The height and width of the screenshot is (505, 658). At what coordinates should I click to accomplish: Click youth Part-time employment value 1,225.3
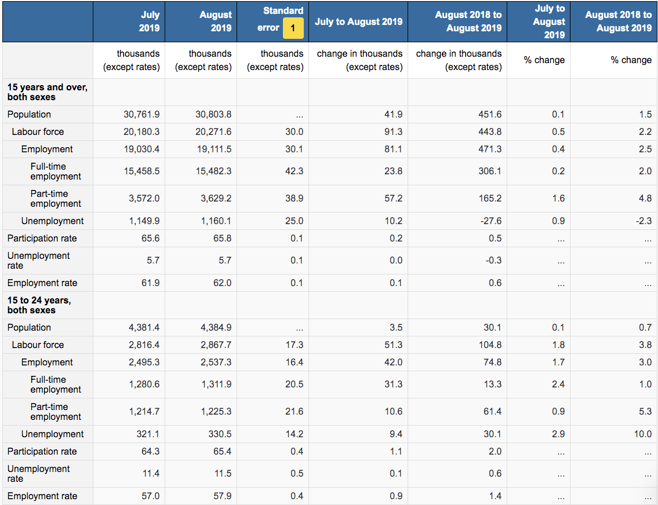tap(216, 412)
